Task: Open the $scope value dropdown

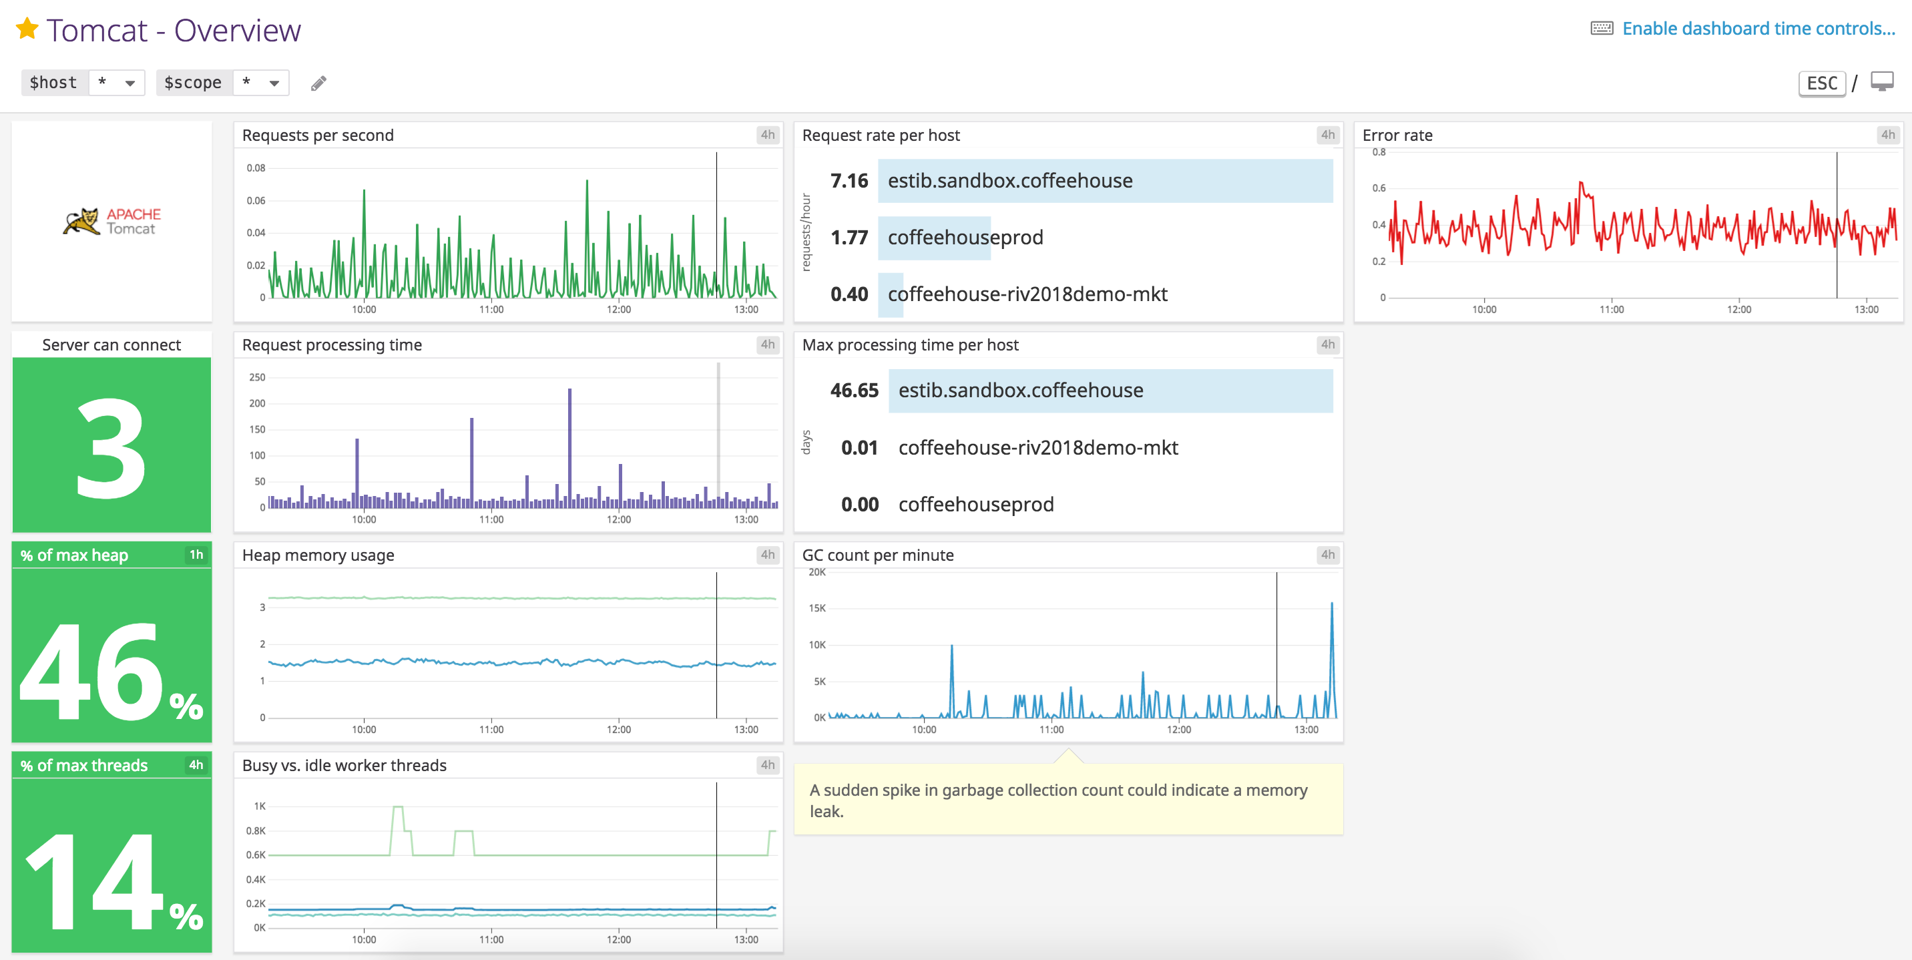Action: click(260, 82)
